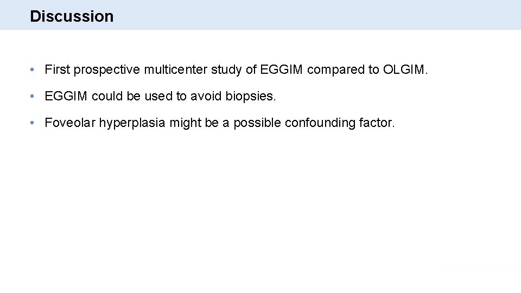
Task: Click the word factor in third bullet
Action: click(x=377, y=123)
